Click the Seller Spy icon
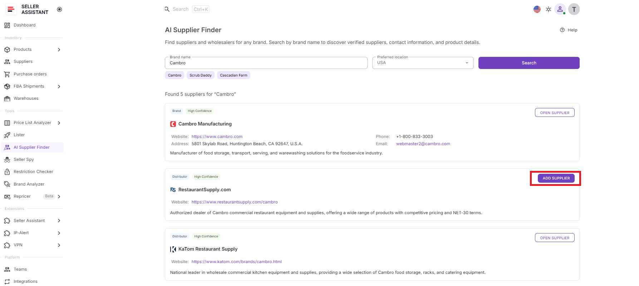The image size is (639, 286). [x=7, y=160]
